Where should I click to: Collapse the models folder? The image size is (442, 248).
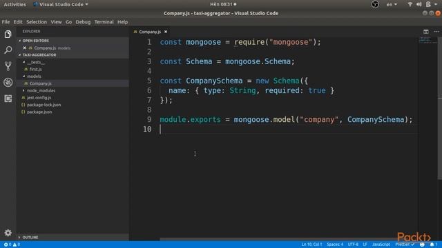[x=34, y=76]
